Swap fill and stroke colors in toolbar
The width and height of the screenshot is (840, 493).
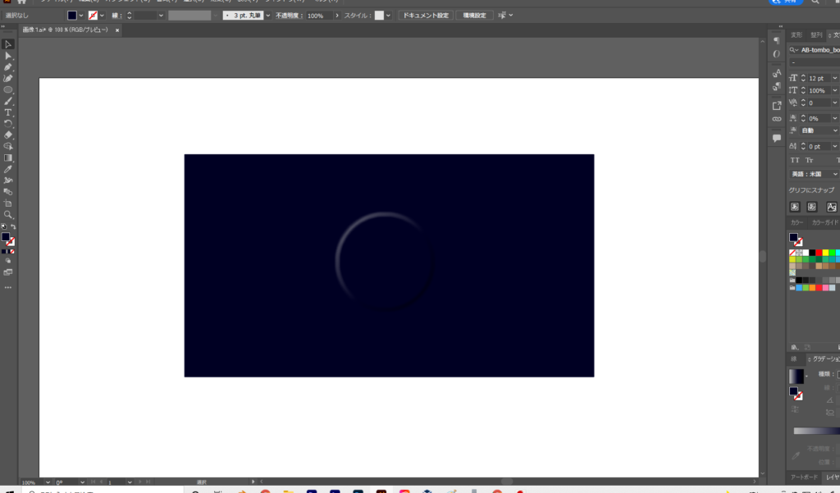coord(13,226)
